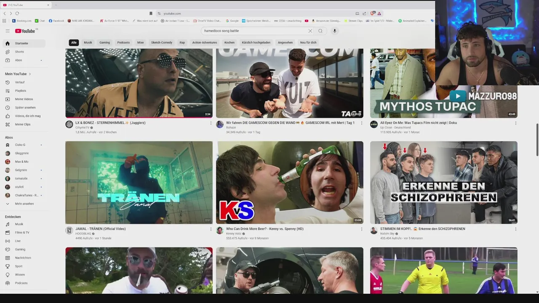
Task: Open options menu for LX & BONEZ video
Action: click(211, 123)
